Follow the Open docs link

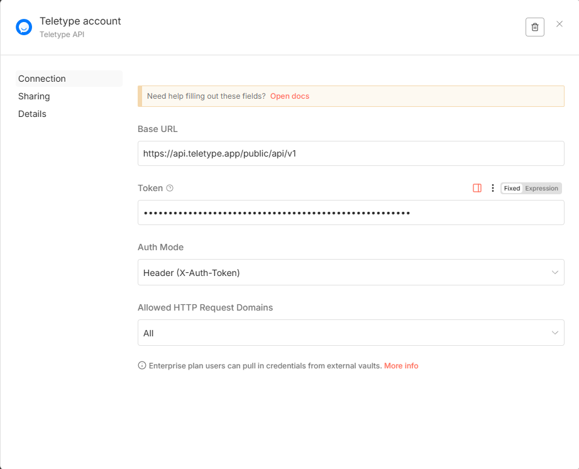click(x=289, y=96)
